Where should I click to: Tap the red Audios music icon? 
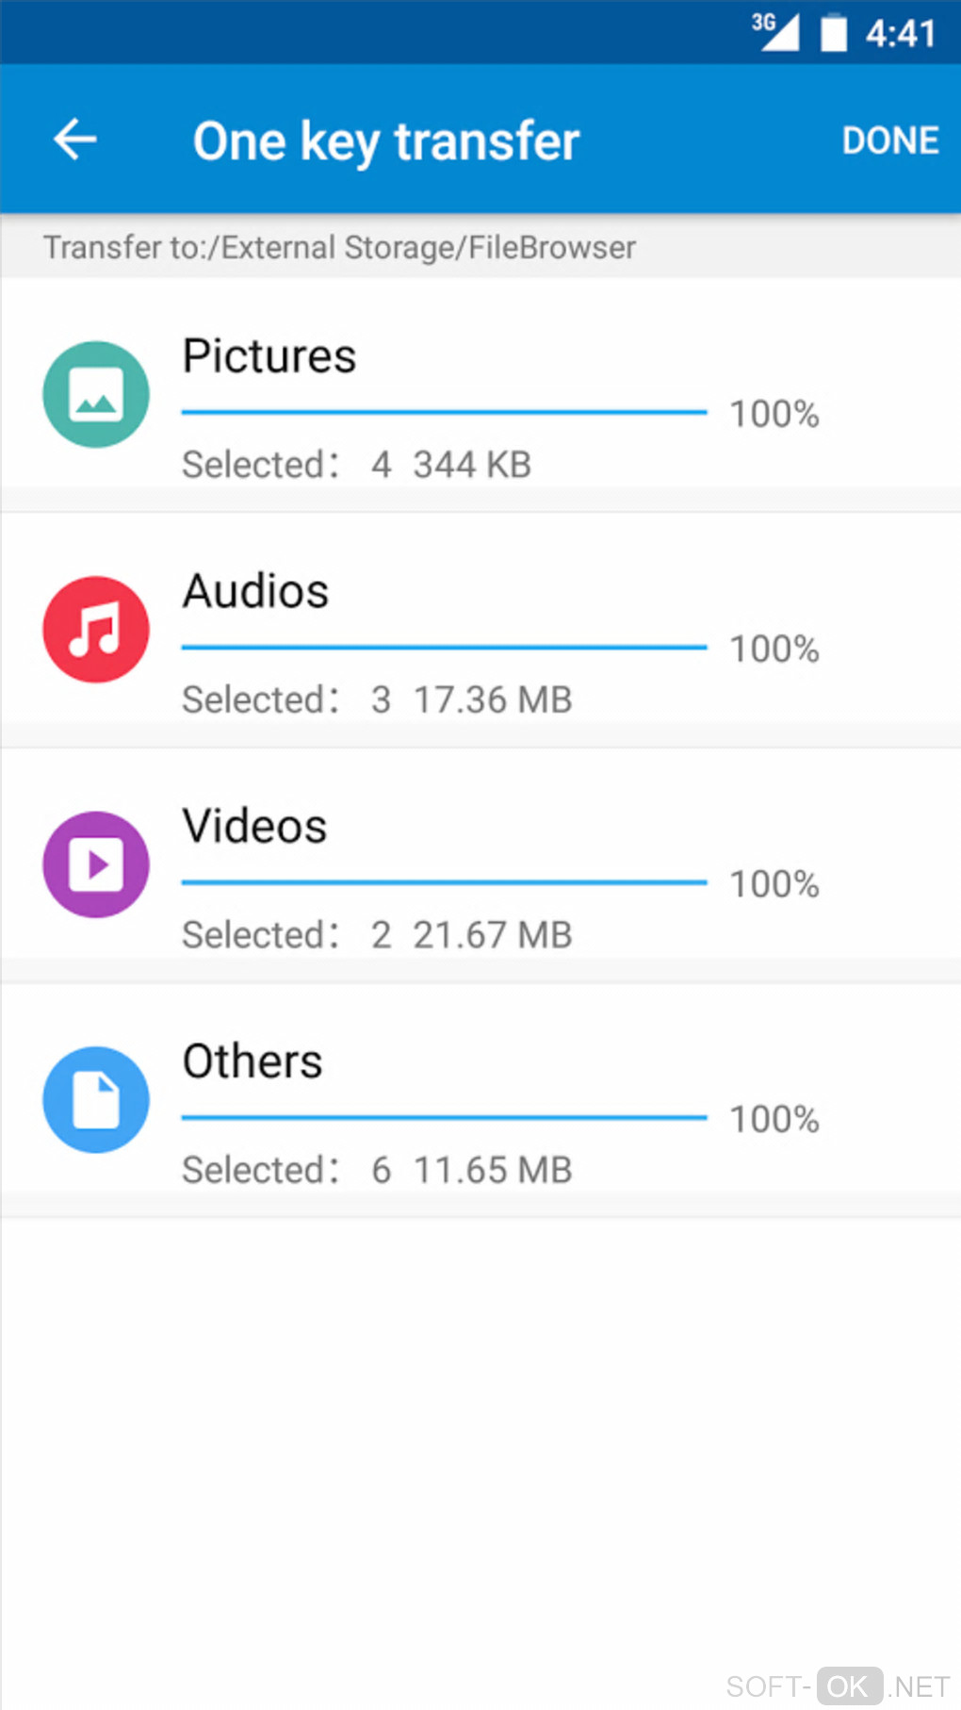point(96,630)
